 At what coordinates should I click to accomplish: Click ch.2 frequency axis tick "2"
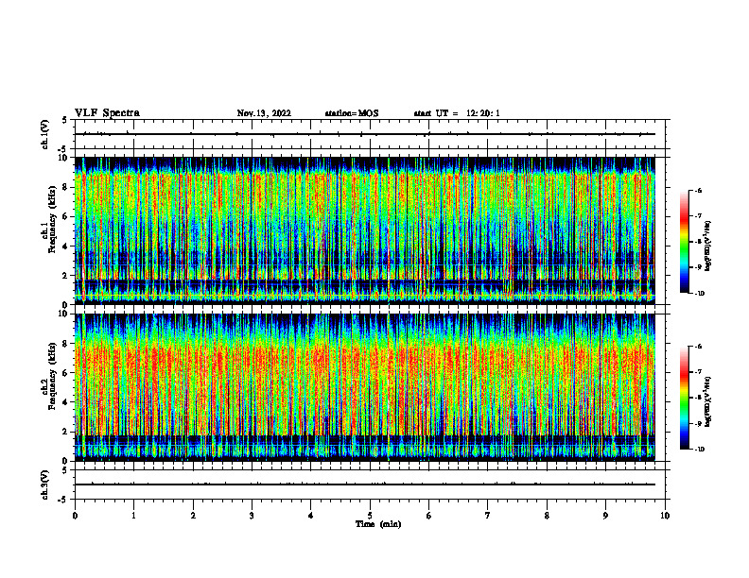tap(66, 432)
